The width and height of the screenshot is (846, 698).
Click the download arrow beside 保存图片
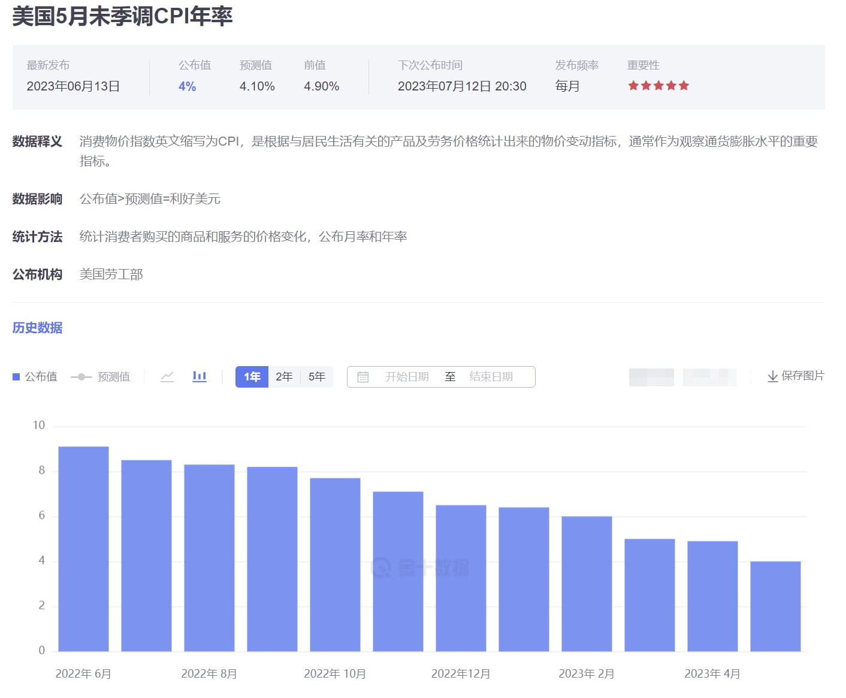(772, 376)
